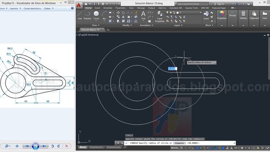
Task: Select the Line tool in Draw panel
Action: (80, 15)
